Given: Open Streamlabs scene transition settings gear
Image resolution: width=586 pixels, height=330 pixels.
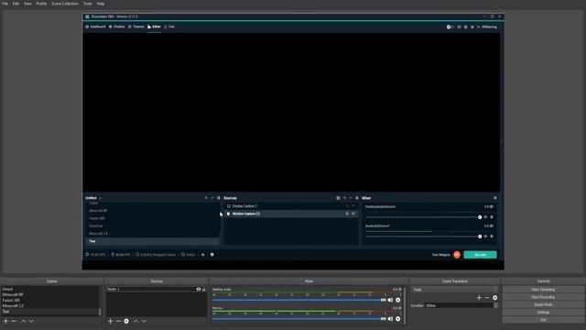Looking at the screenshot, I should (219, 198).
